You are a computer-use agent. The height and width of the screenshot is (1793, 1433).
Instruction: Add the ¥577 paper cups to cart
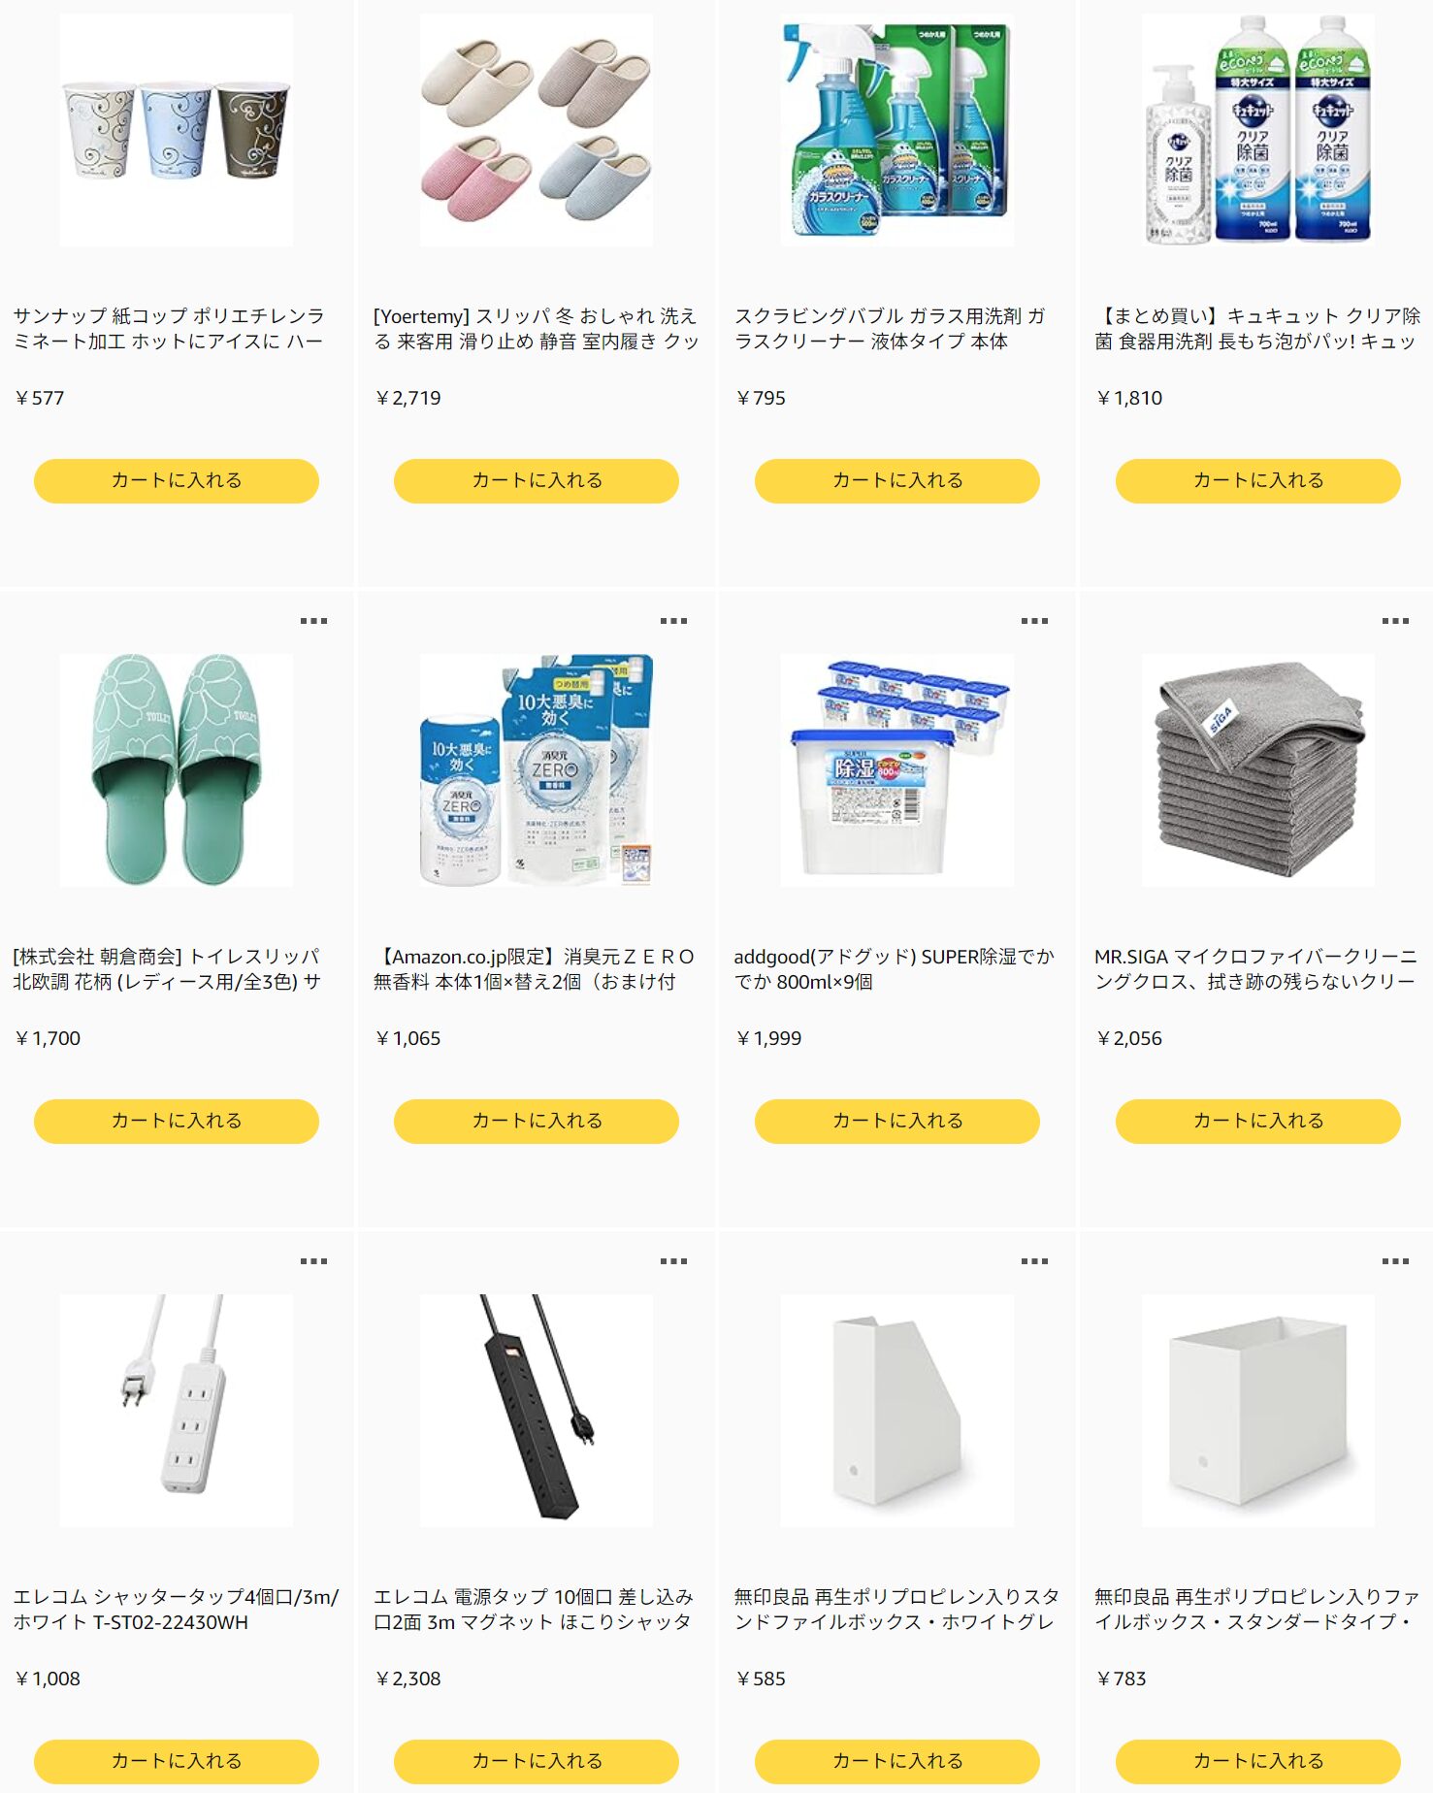177,481
